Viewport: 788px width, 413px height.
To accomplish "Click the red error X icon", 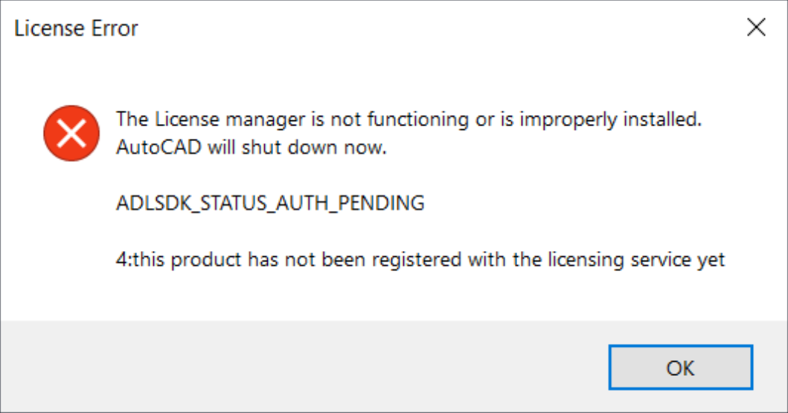I will click(x=71, y=133).
